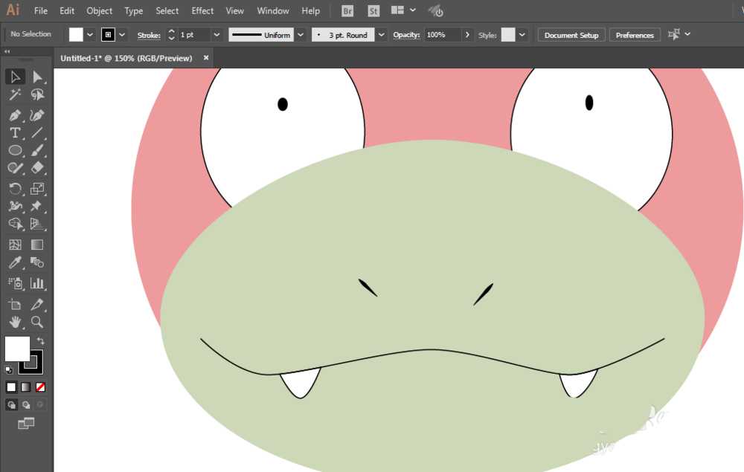This screenshot has height=472, width=744.
Task: Open the 3 pt. Round brush dropdown
Action: [382, 35]
